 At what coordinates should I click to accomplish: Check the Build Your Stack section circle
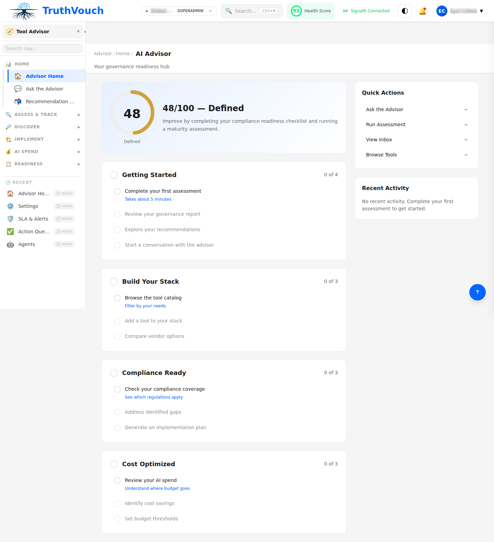click(114, 282)
